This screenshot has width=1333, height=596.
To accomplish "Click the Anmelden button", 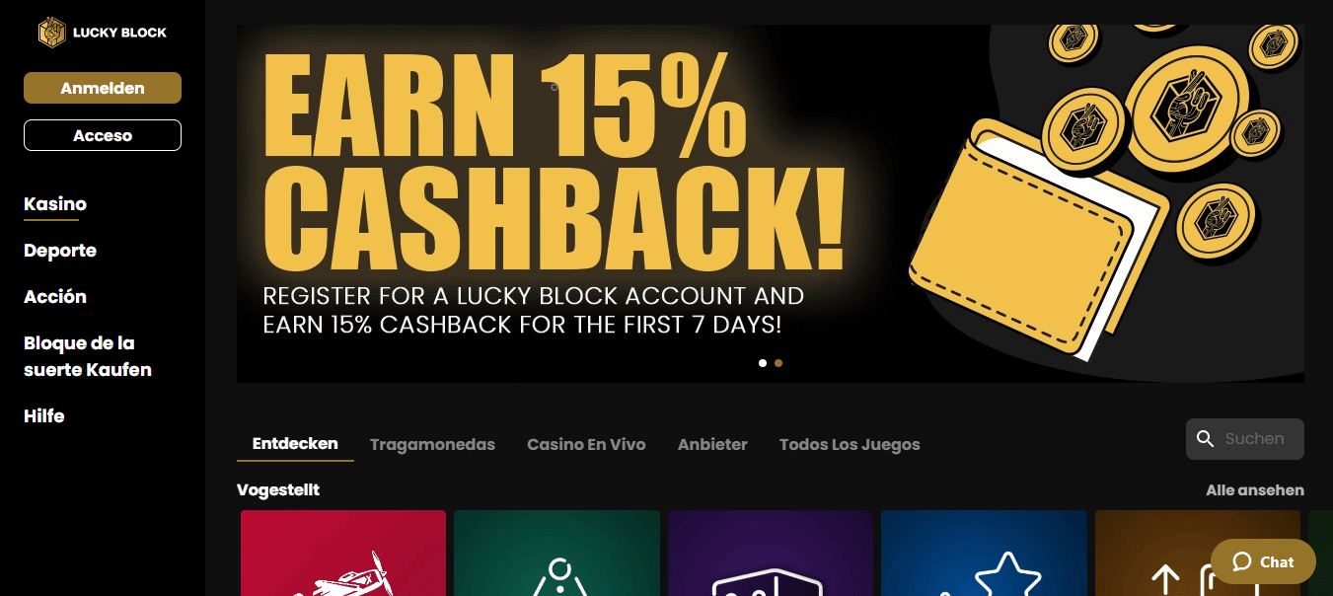I will 103,88.
